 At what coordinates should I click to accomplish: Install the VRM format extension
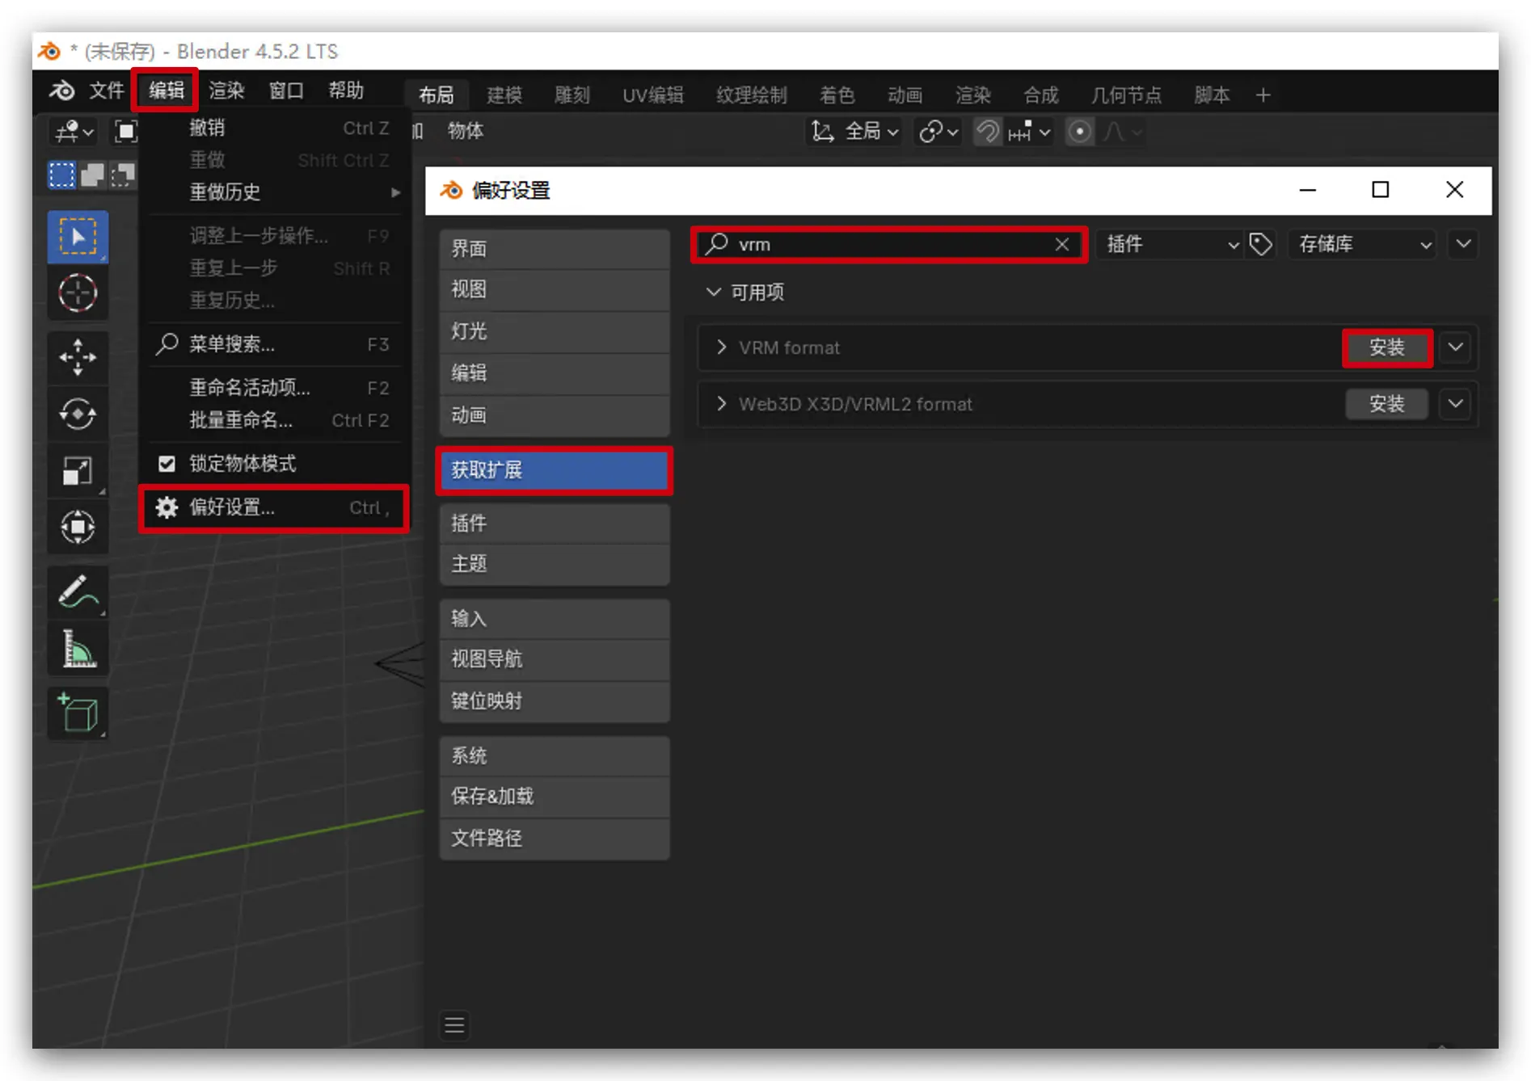click(x=1386, y=347)
